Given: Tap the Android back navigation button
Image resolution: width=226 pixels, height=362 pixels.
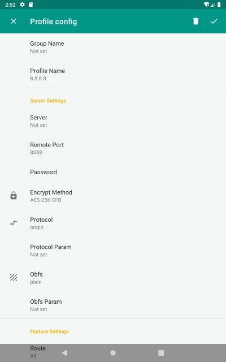Looking at the screenshot, I should coord(64,353).
